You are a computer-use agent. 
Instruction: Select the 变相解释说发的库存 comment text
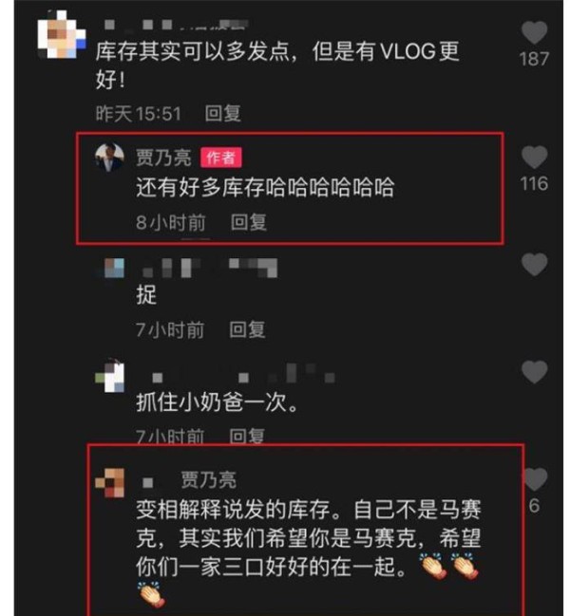coord(309,552)
